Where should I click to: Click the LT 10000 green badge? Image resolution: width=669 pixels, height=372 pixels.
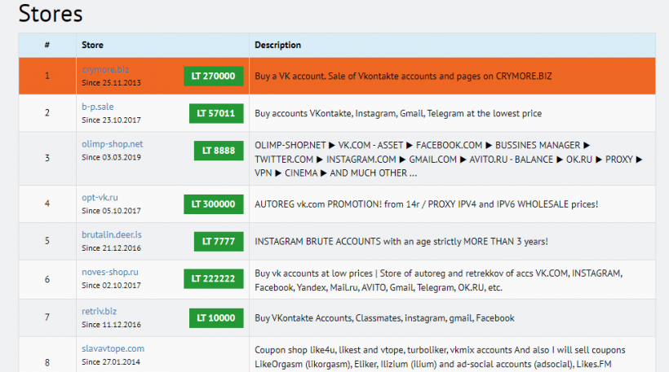(216, 318)
